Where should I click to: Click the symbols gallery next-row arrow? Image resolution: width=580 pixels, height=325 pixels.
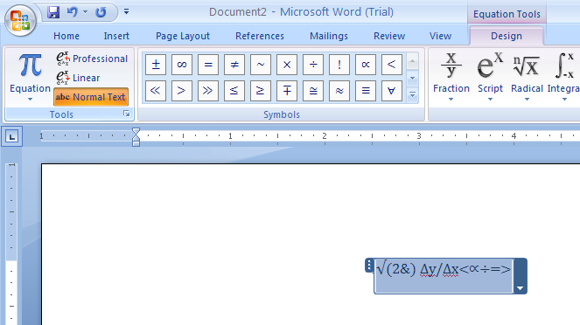(x=412, y=78)
